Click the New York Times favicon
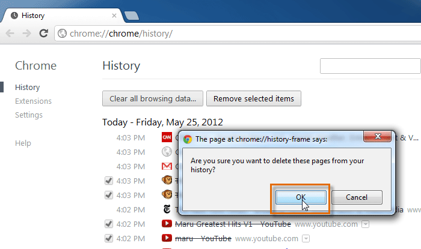The height and width of the screenshot is (249, 421). [167, 209]
